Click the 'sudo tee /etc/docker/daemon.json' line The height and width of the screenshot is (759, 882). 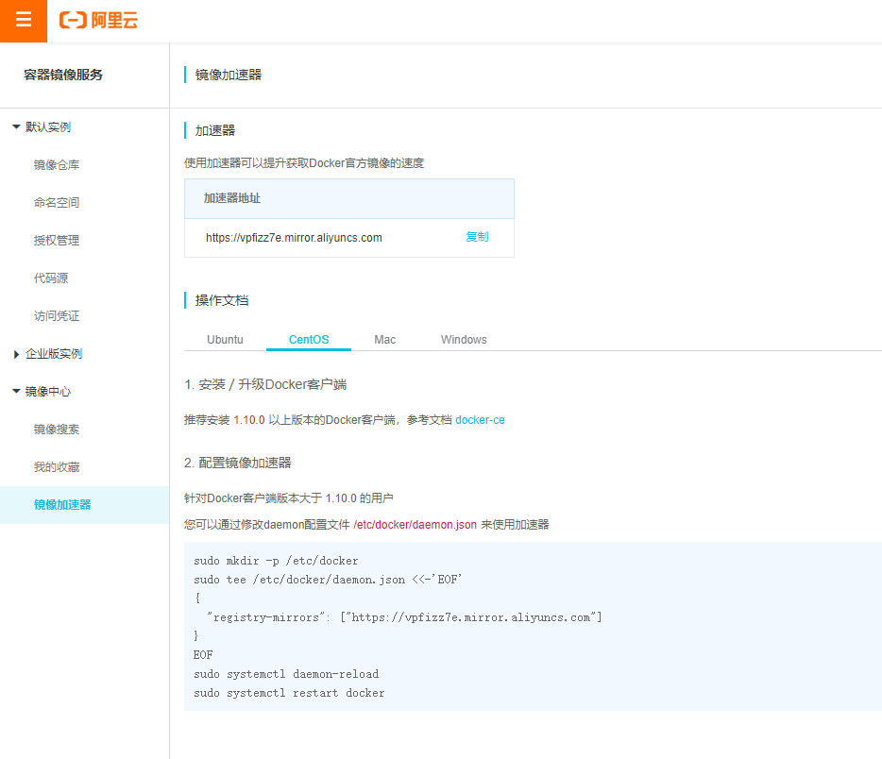pos(328,579)
